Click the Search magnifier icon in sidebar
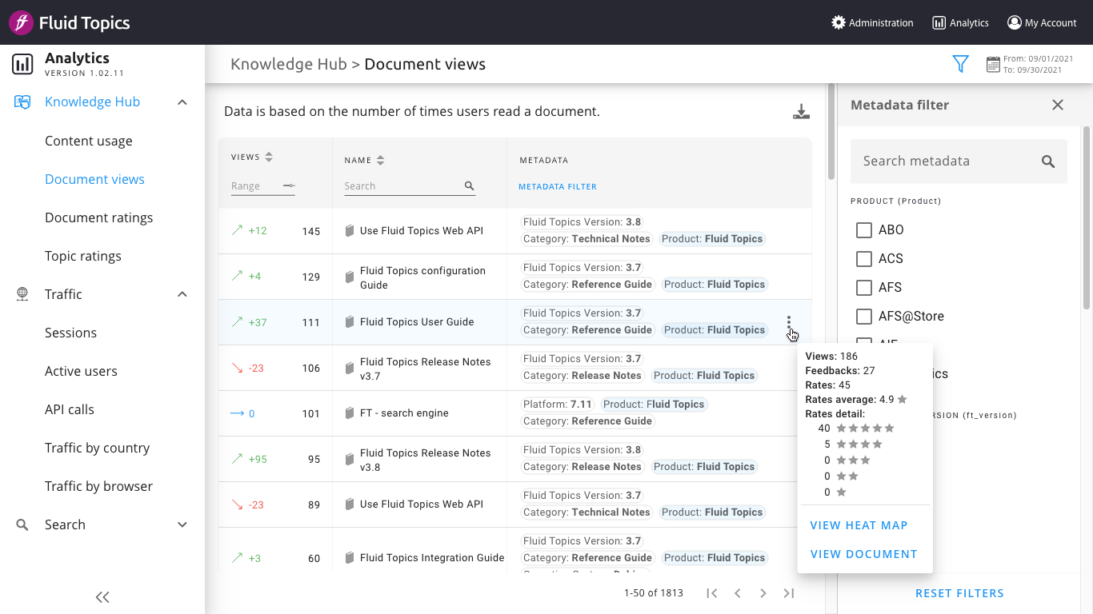The image size is (1093, 614). [x=22, y=524]
